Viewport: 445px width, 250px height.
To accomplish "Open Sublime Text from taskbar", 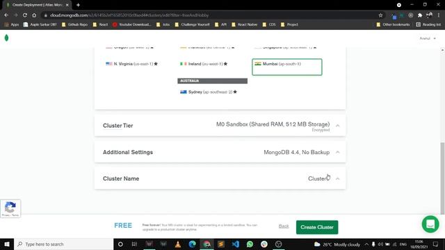I will point(221,244).
